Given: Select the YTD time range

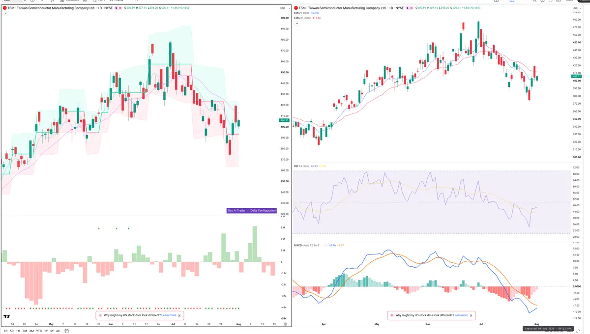Looking at the screenshot, I should pos(39,331).
